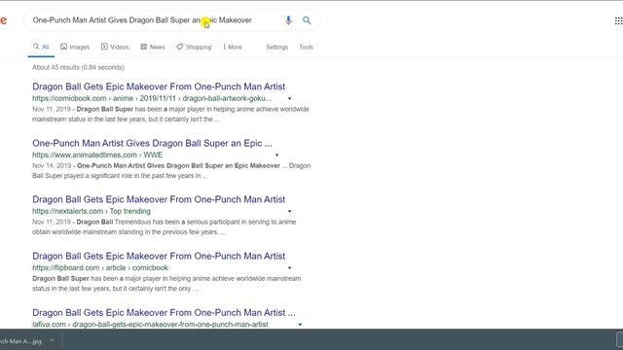Expand dropdown arrow beside comicbook.com URL
The width and height of the screenshot is (623, 350).
[290, 98]
